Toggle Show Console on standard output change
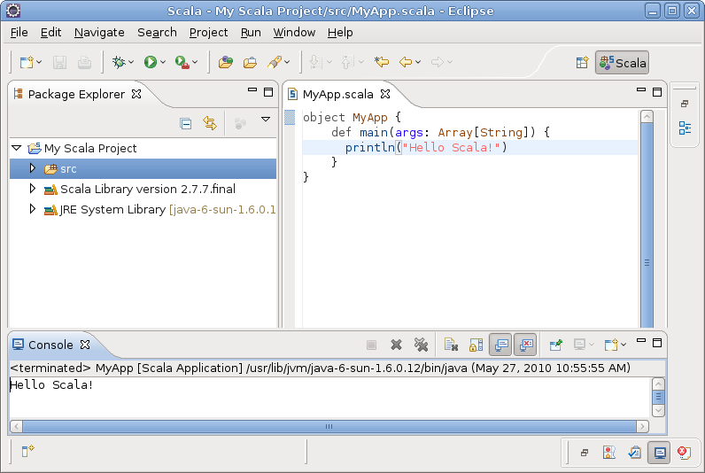 click(500, 345)
